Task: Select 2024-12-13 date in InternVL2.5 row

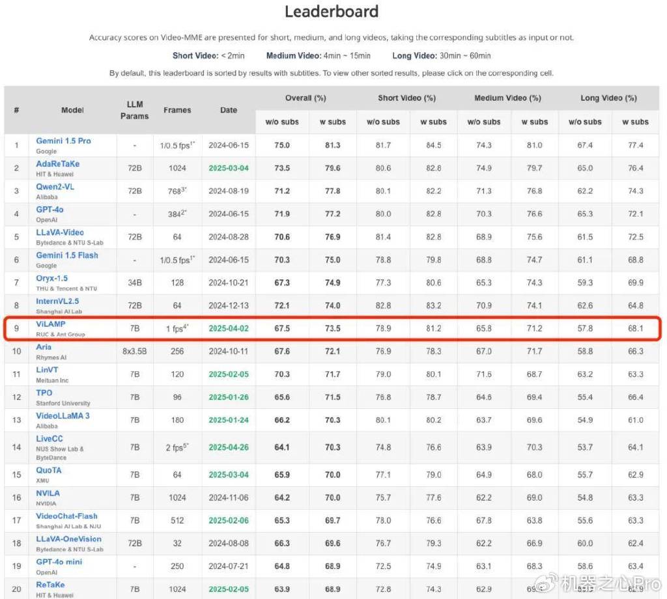Action: point(229,305)
